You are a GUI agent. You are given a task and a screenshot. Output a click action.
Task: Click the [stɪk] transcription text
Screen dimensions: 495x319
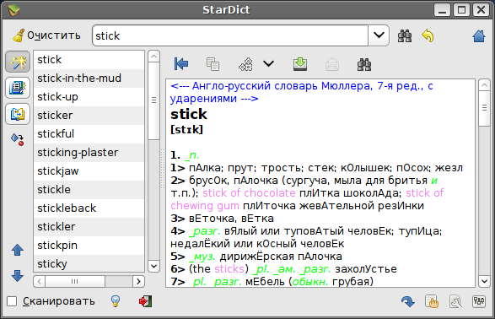(x=186, y=129)
